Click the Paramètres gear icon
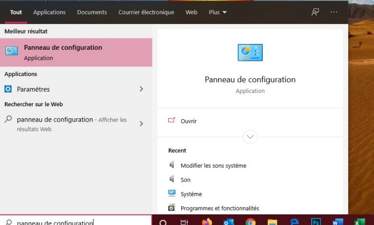 [x=8, y=89]
